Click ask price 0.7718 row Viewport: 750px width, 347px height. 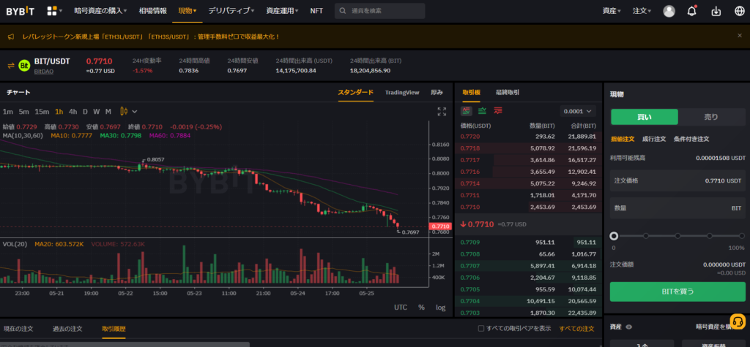528,148
